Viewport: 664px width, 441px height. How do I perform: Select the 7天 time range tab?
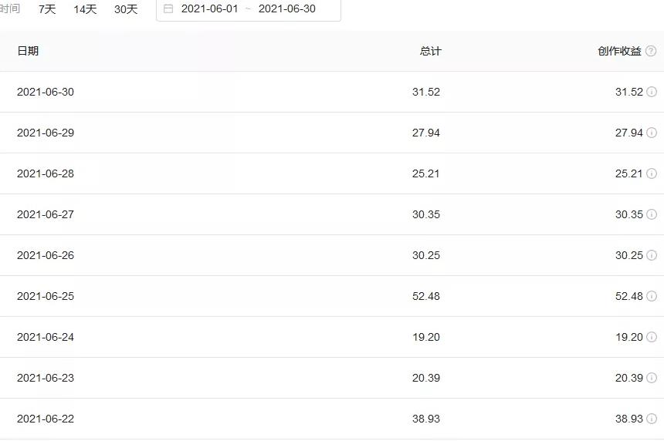(47, 9)
